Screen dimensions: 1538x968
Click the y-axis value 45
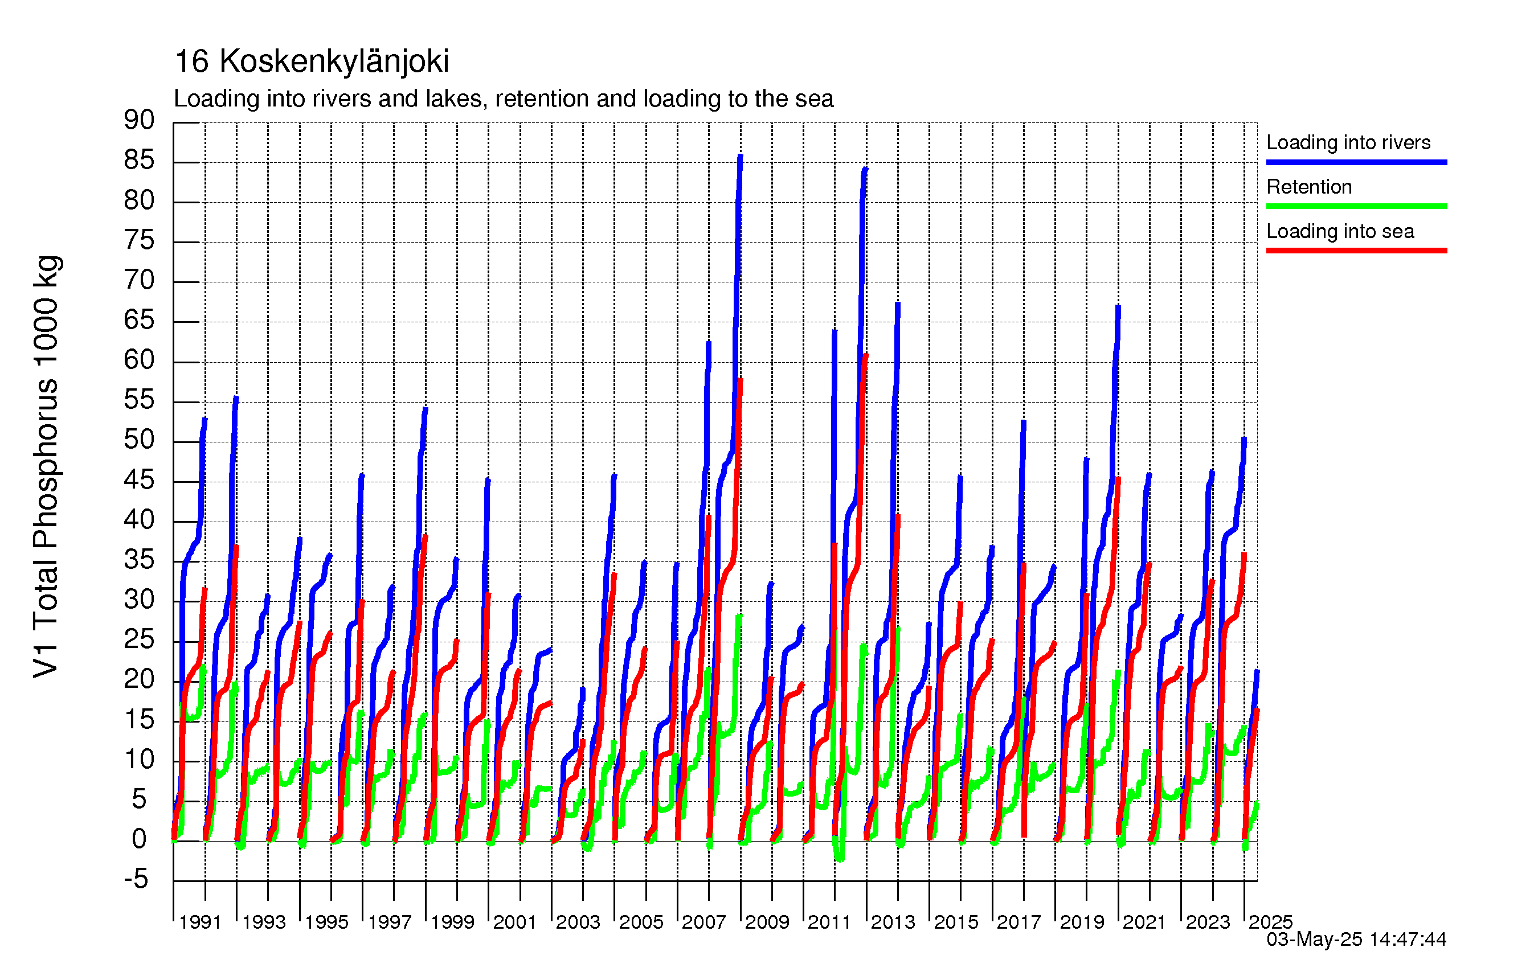tap(139, 480)
